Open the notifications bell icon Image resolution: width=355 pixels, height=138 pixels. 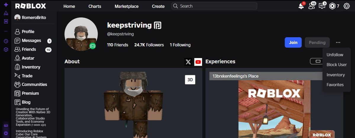tap(301, 6)
